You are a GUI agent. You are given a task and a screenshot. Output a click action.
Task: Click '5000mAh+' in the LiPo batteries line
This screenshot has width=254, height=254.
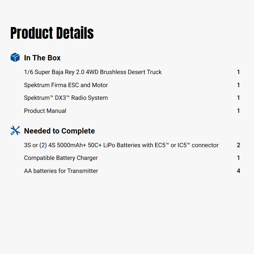click(x=70, y=145)
